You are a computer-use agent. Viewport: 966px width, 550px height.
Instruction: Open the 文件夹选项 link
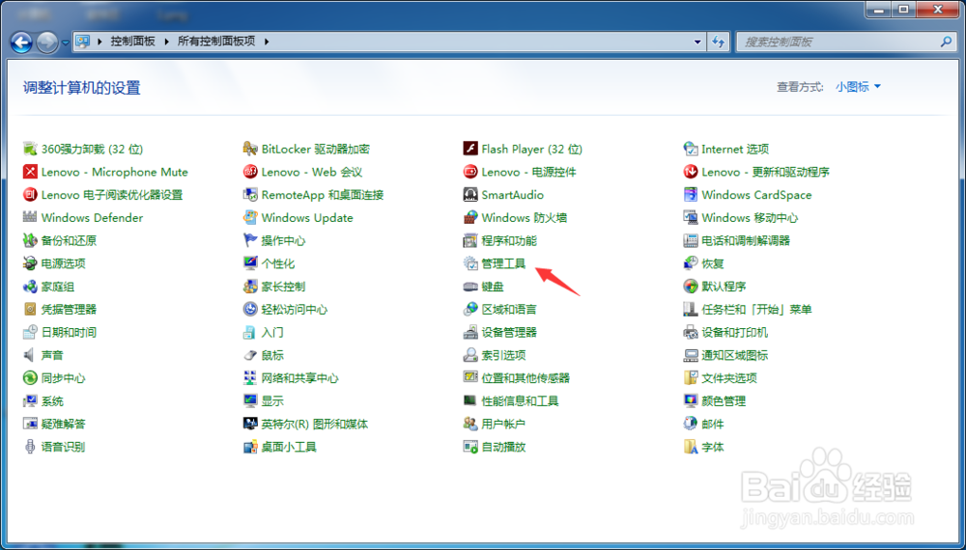coord(729,378)
